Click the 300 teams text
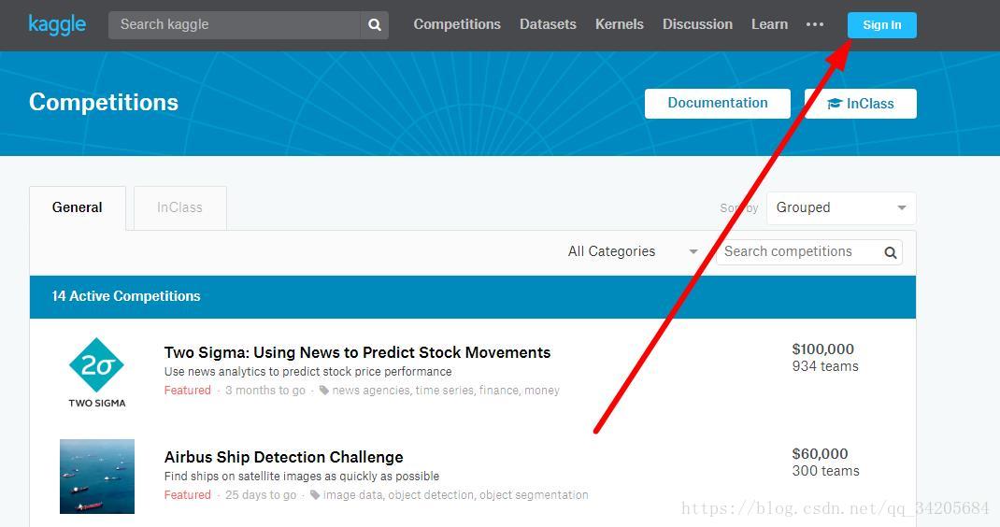The width and height of the screenshot is (1000, 527). 825,471
